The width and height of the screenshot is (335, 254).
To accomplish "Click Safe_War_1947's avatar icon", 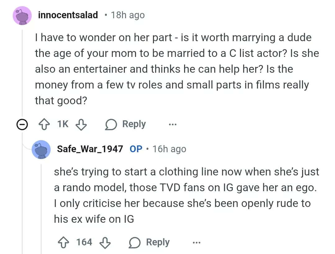I will (x=41, y=149).
